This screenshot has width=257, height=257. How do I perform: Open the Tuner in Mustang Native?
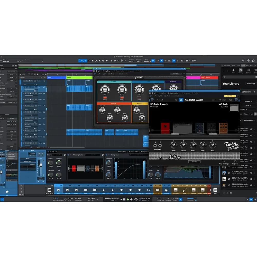tap(222, 100)
